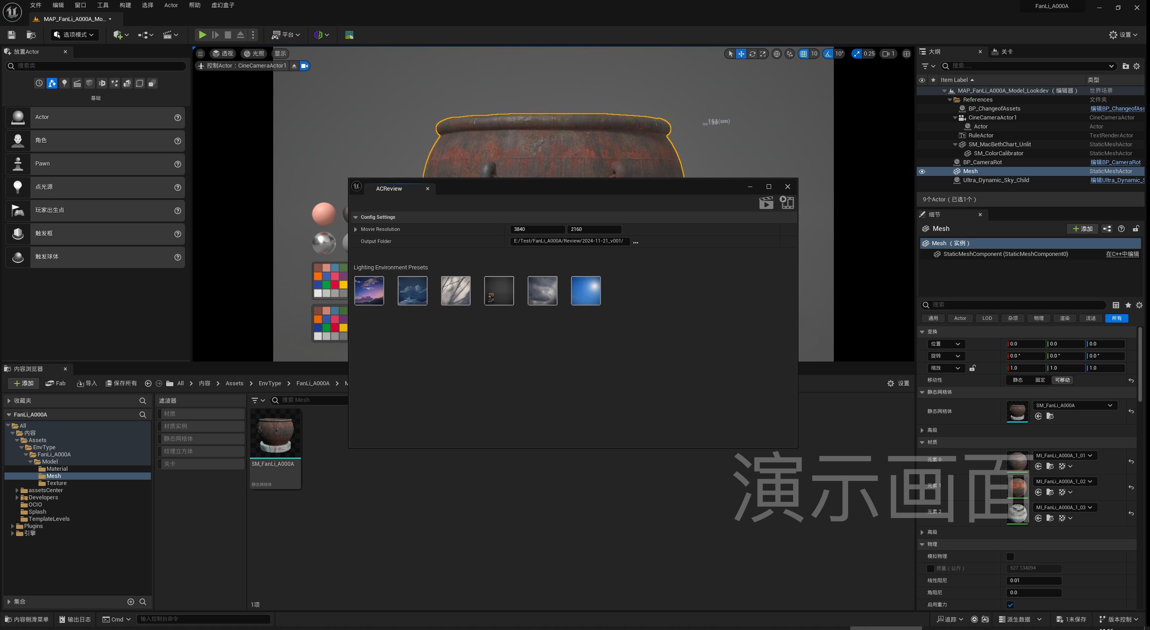Viewport: 1150px width, 630px height.
Task: Open the Selection Mode dropdown
Action: click(75, 35)
